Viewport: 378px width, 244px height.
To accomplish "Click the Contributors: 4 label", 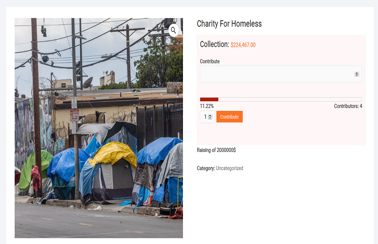I will coord(348,106).
